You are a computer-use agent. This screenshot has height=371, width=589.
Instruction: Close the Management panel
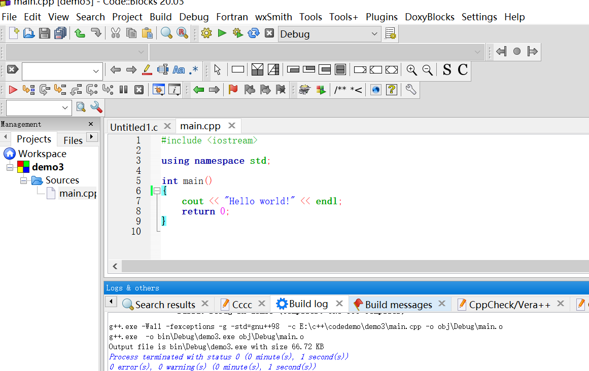point(91,124)
